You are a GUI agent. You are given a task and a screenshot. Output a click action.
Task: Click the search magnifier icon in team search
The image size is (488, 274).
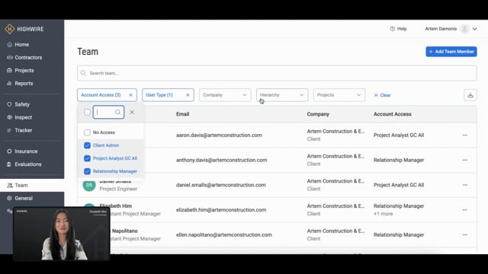pos(83,73)
